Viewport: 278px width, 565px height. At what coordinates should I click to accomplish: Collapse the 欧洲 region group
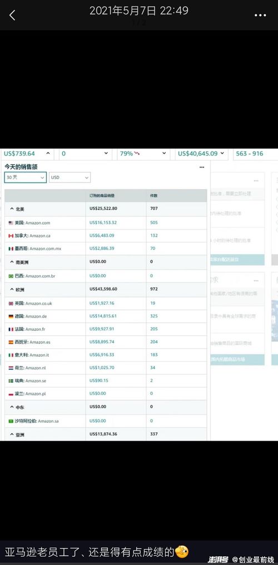click(x=12, y=290)
